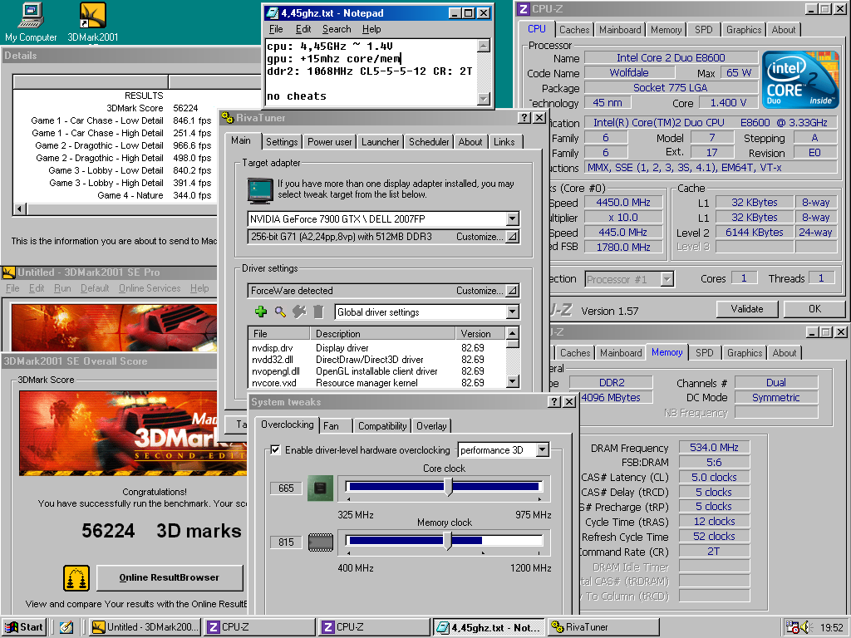851x638 pixels.
Task: Click the volume speaker icon in system tray
Action: pyautogui.click(x=804, y=627)
